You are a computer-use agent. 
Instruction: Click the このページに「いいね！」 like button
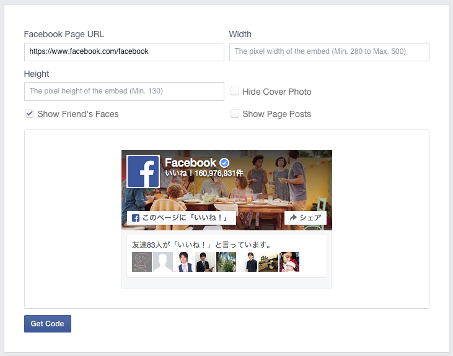(x=182, y=218)
